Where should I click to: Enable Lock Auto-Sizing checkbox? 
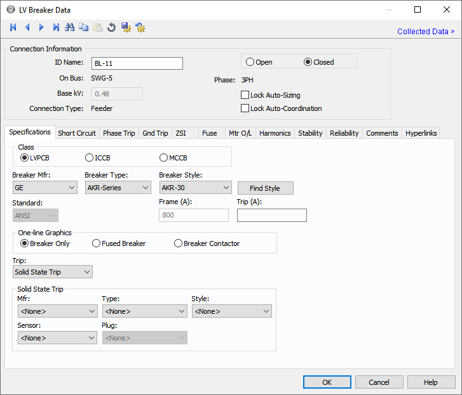tap(245, 95)
